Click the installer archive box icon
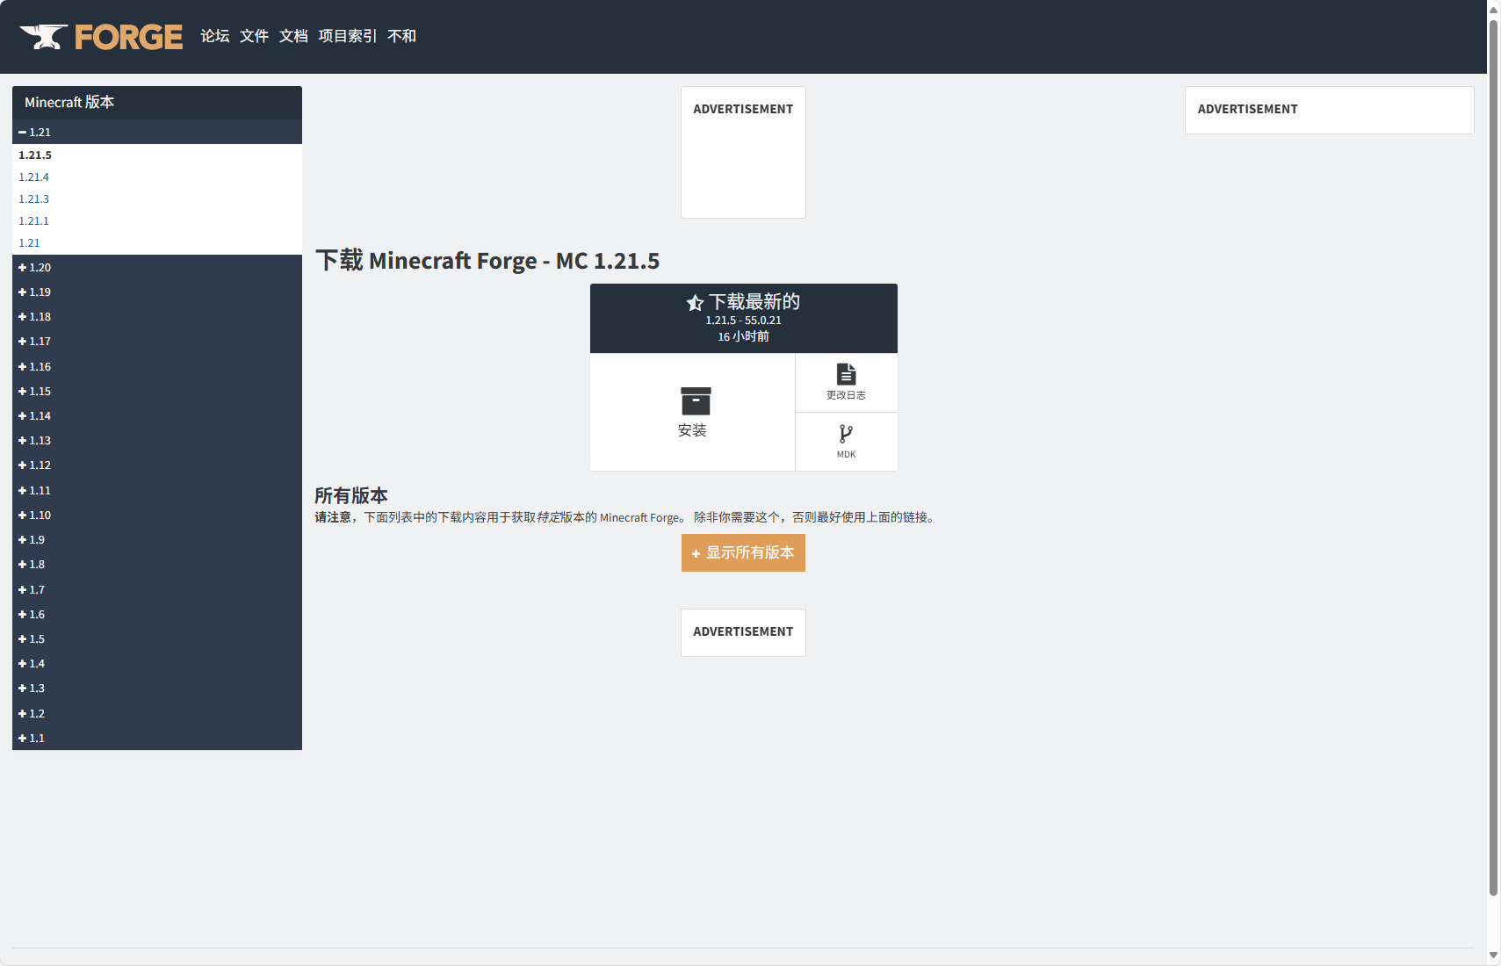This screenshot has height=966, width=1501. pyautogui.click(x=695, y=400)
